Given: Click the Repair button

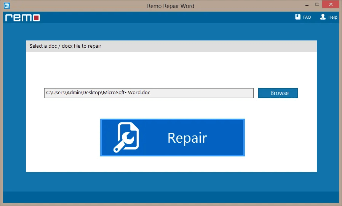Looking at the screenshot, I should point(172,137).
